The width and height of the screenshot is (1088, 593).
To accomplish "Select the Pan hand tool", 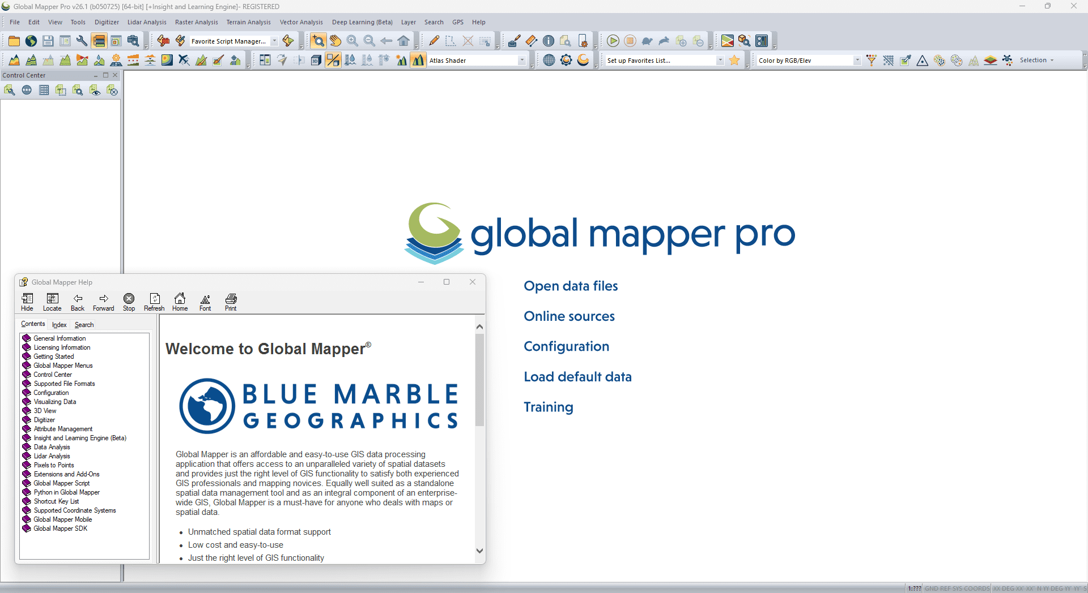I will 335,41.
